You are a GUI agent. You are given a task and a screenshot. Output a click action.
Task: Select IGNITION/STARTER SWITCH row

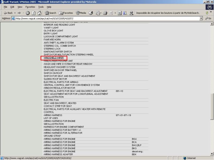click(58, 52)
